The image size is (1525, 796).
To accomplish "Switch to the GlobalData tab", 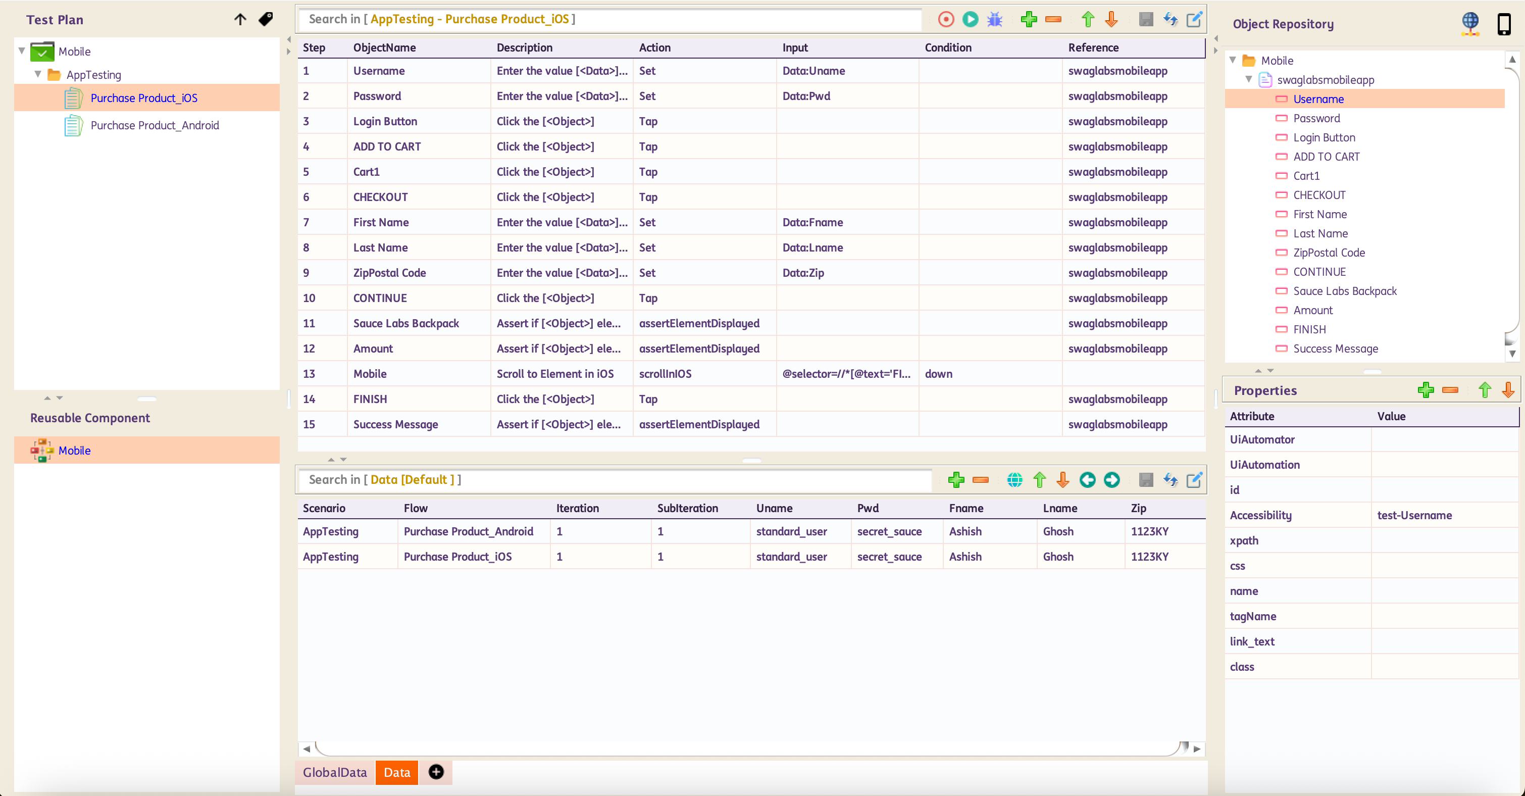I will tap(334, 772).
